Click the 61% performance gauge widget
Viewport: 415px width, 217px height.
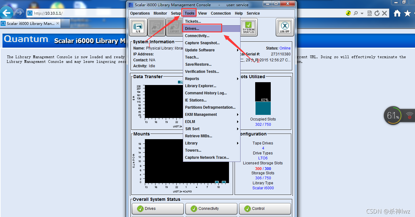pyautogui.click(x=393, y=116)
